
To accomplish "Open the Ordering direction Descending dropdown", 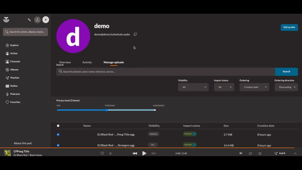I will pos(286,87).
